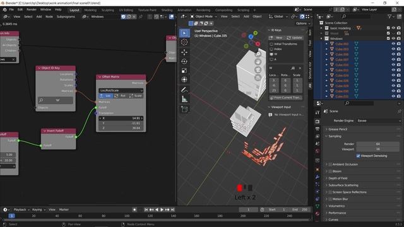Viewport: 404px width, 227px height.
Task: Open Loc/Rot/Scale dropdown in Offset Matrix node
Action: pyautogui.click(x=121, y=91)
